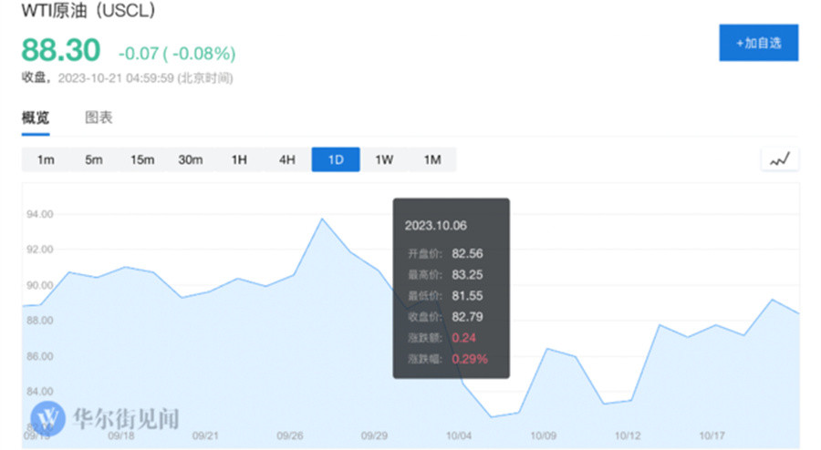Viewport: 821px width, 450px height.
Task: Click the 最低价 81.55 tooltip row
Action: click(445, 296)
